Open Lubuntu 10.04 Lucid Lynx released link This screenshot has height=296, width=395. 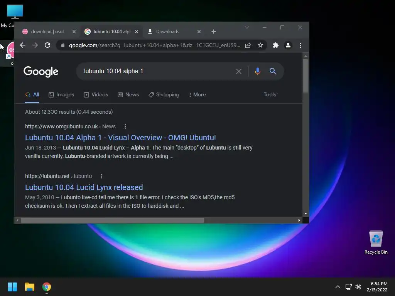tap(84, 188)
